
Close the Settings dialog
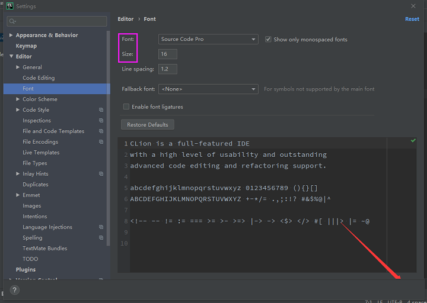click(x=413, y=6)
